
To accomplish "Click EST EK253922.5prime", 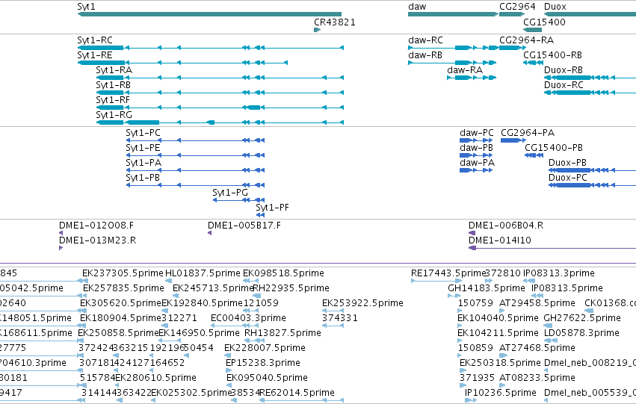I will [362, 303].
